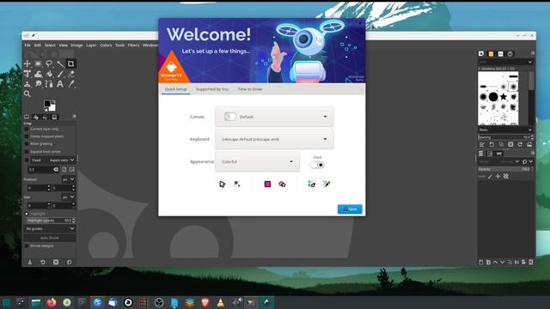Open the Fonts tab icon in right dock
This screenshot has width=550, height=309.
[x=500, y=53]
